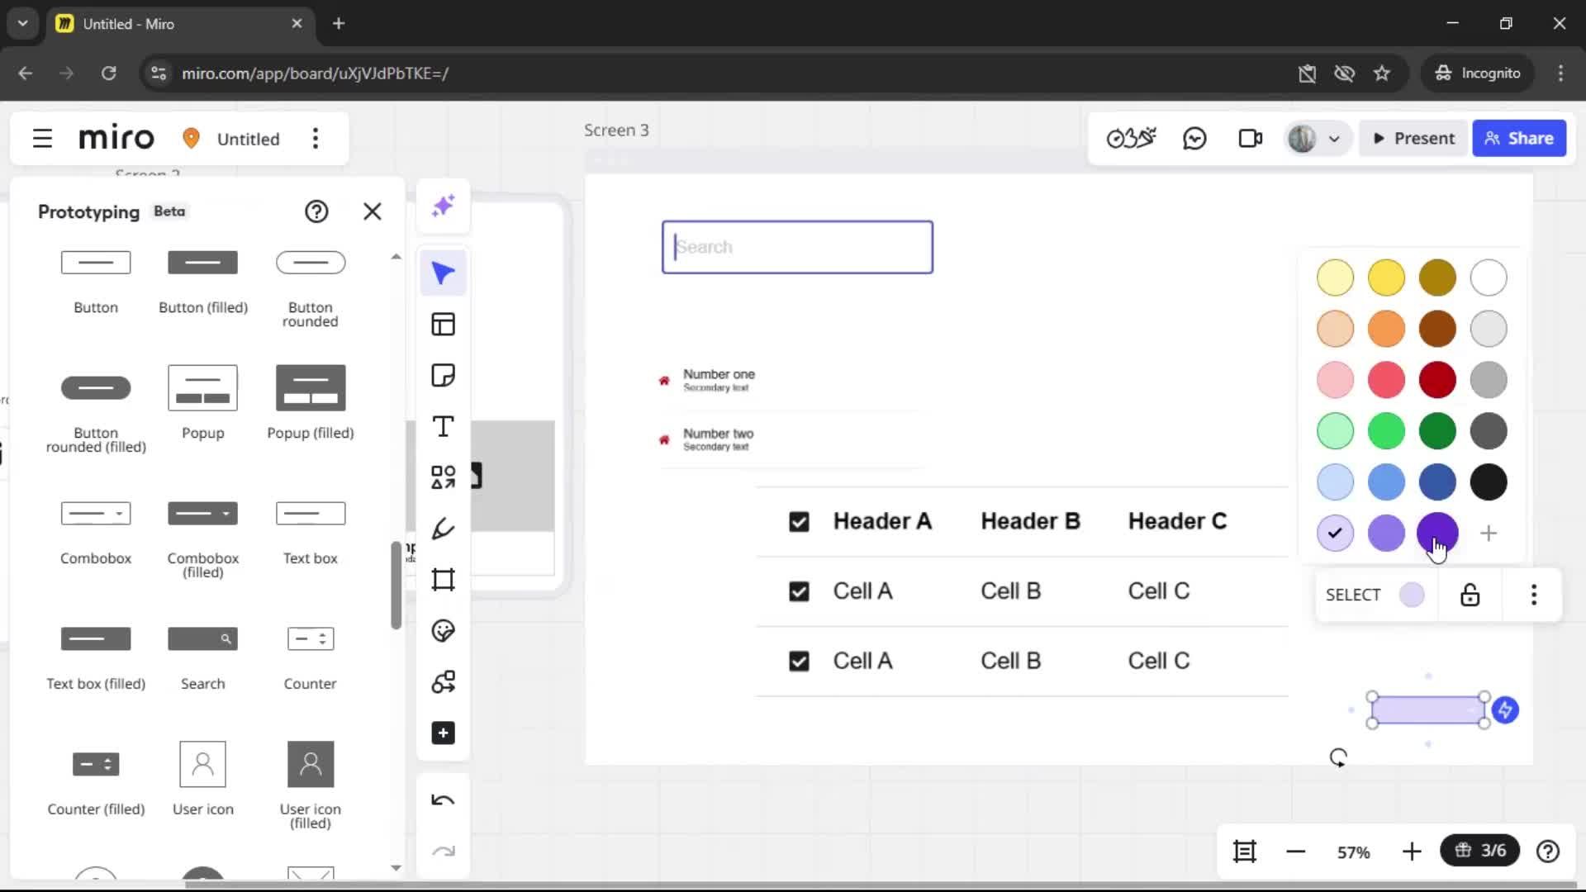Pick the yellow color swatch
Viewport: 1586px width, 892px height.
1386,278
